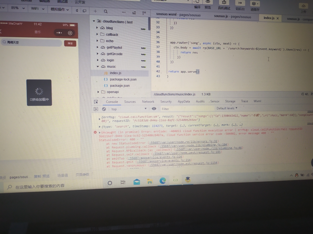Expand the login folder
This screenshot has height=234, width=313.
pyautogui.click(x=98, y=60)
